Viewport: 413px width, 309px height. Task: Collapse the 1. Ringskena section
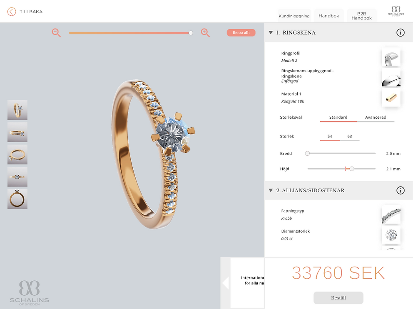pos(271,32)
